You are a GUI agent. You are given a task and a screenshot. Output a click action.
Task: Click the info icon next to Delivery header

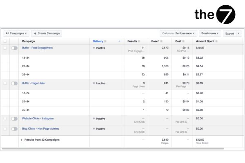click(x=105, y=41)
